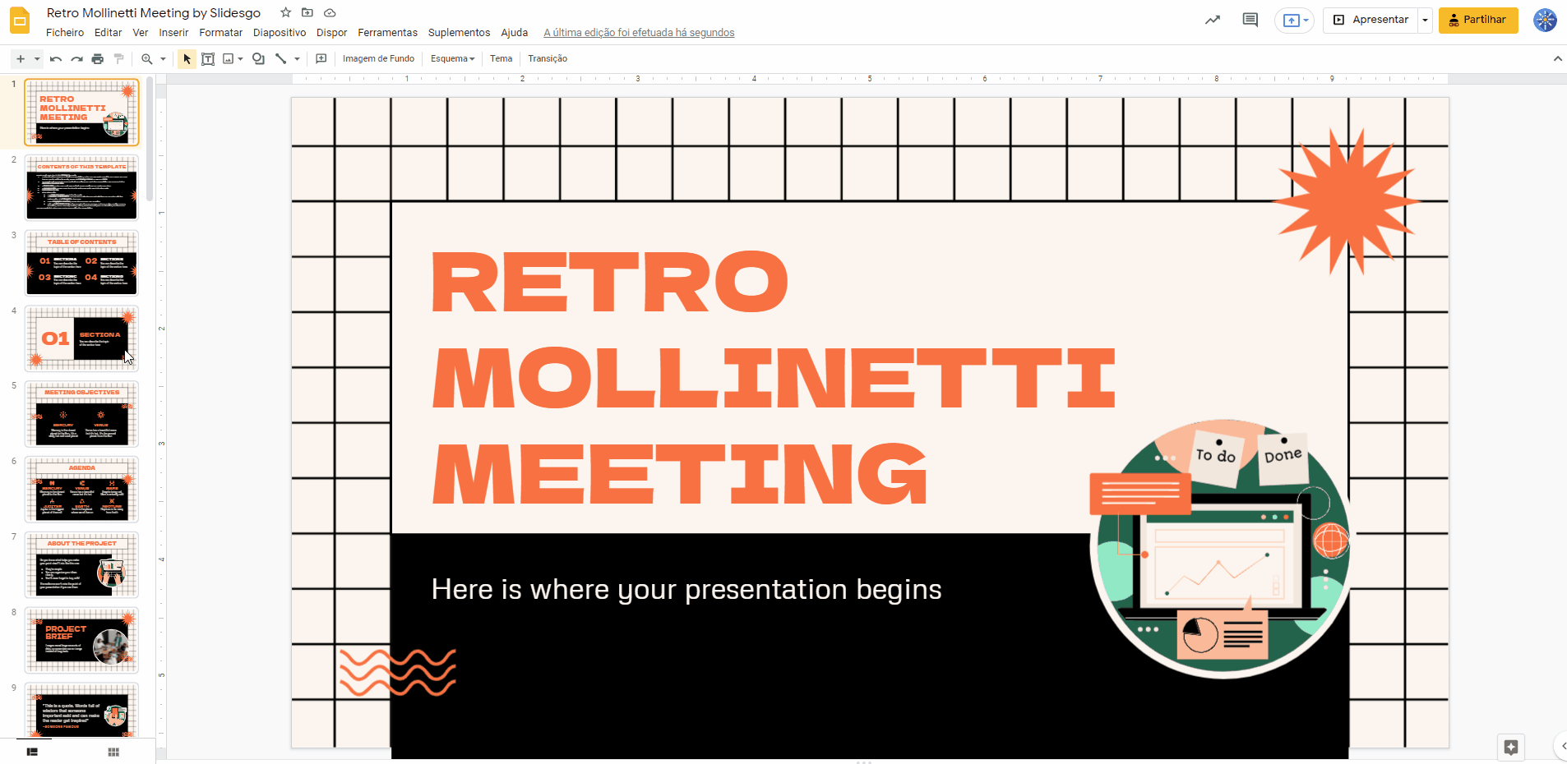
Task: Open Formatar menu
Action: point(220,33)
